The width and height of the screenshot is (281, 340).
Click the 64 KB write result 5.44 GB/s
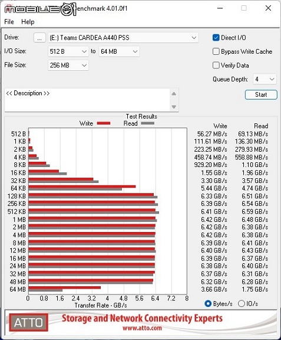[x=214, y=188]
